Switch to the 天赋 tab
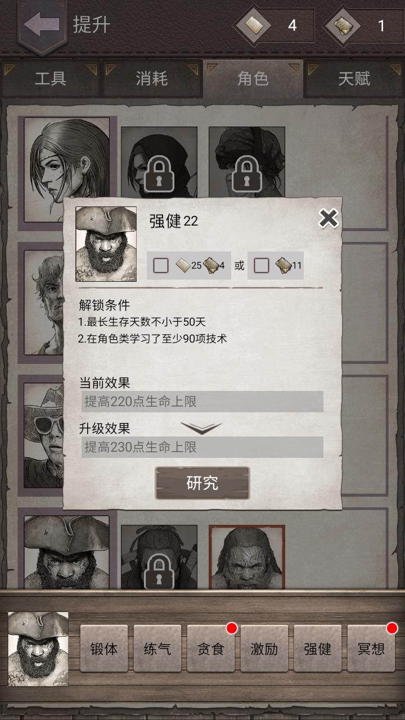 (354, 78)
